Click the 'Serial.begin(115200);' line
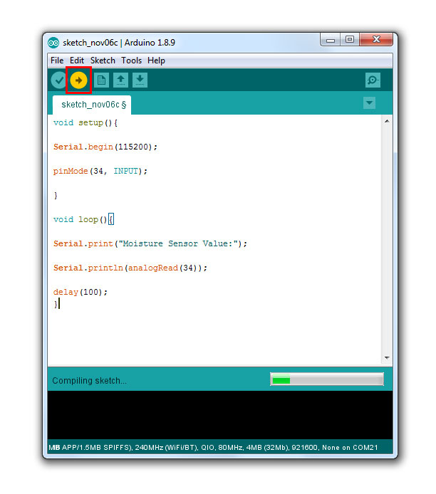This screenshot has width=436, height=494. pos(105,147)
